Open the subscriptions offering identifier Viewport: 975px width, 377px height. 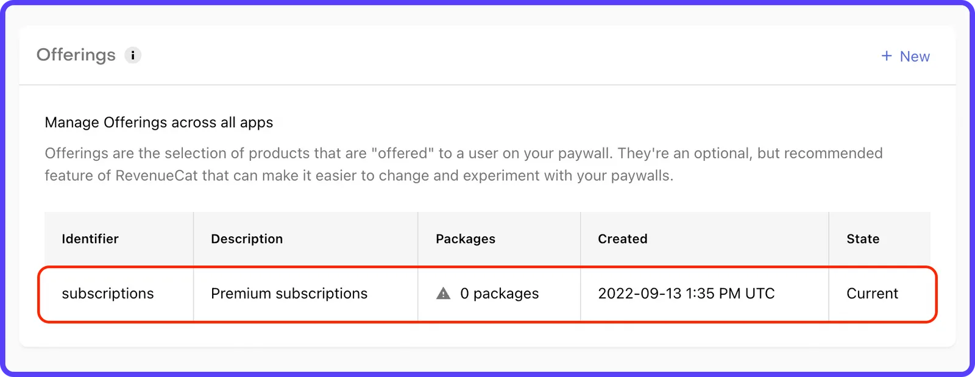coord(108,294)
